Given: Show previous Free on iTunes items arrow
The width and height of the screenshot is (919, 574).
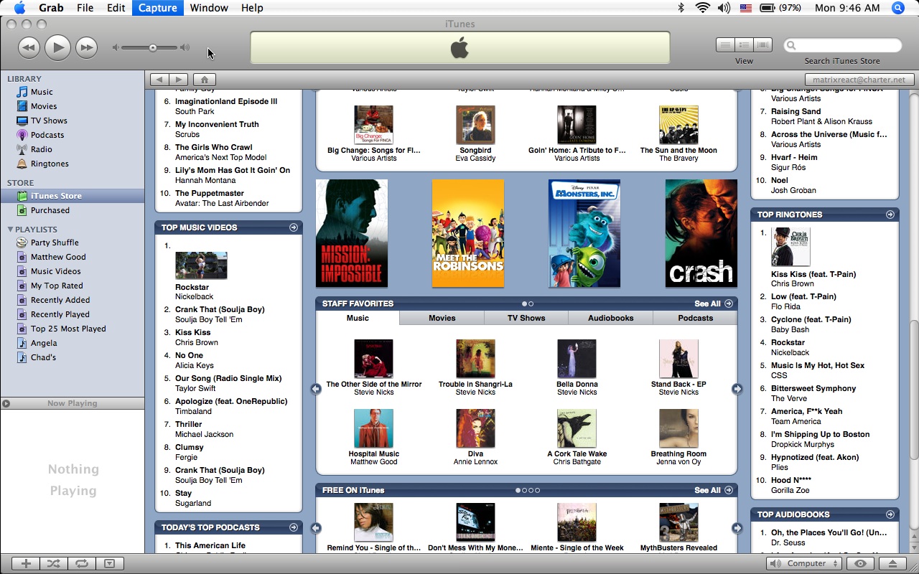Looking at the screenshot, I should click(316, 528).
